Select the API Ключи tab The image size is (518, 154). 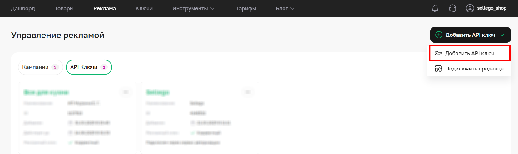89,67
